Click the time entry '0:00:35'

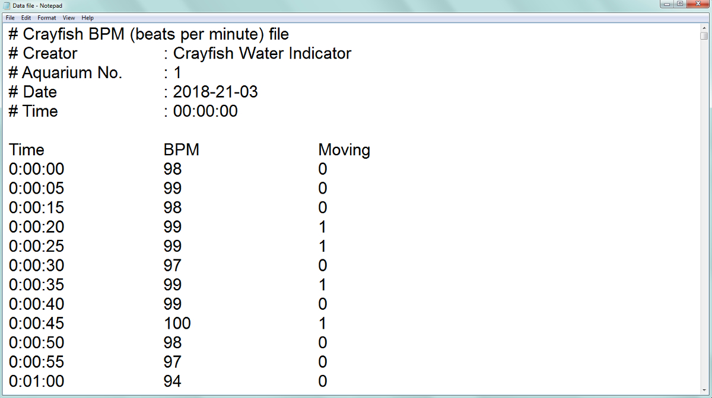point(37,285)
